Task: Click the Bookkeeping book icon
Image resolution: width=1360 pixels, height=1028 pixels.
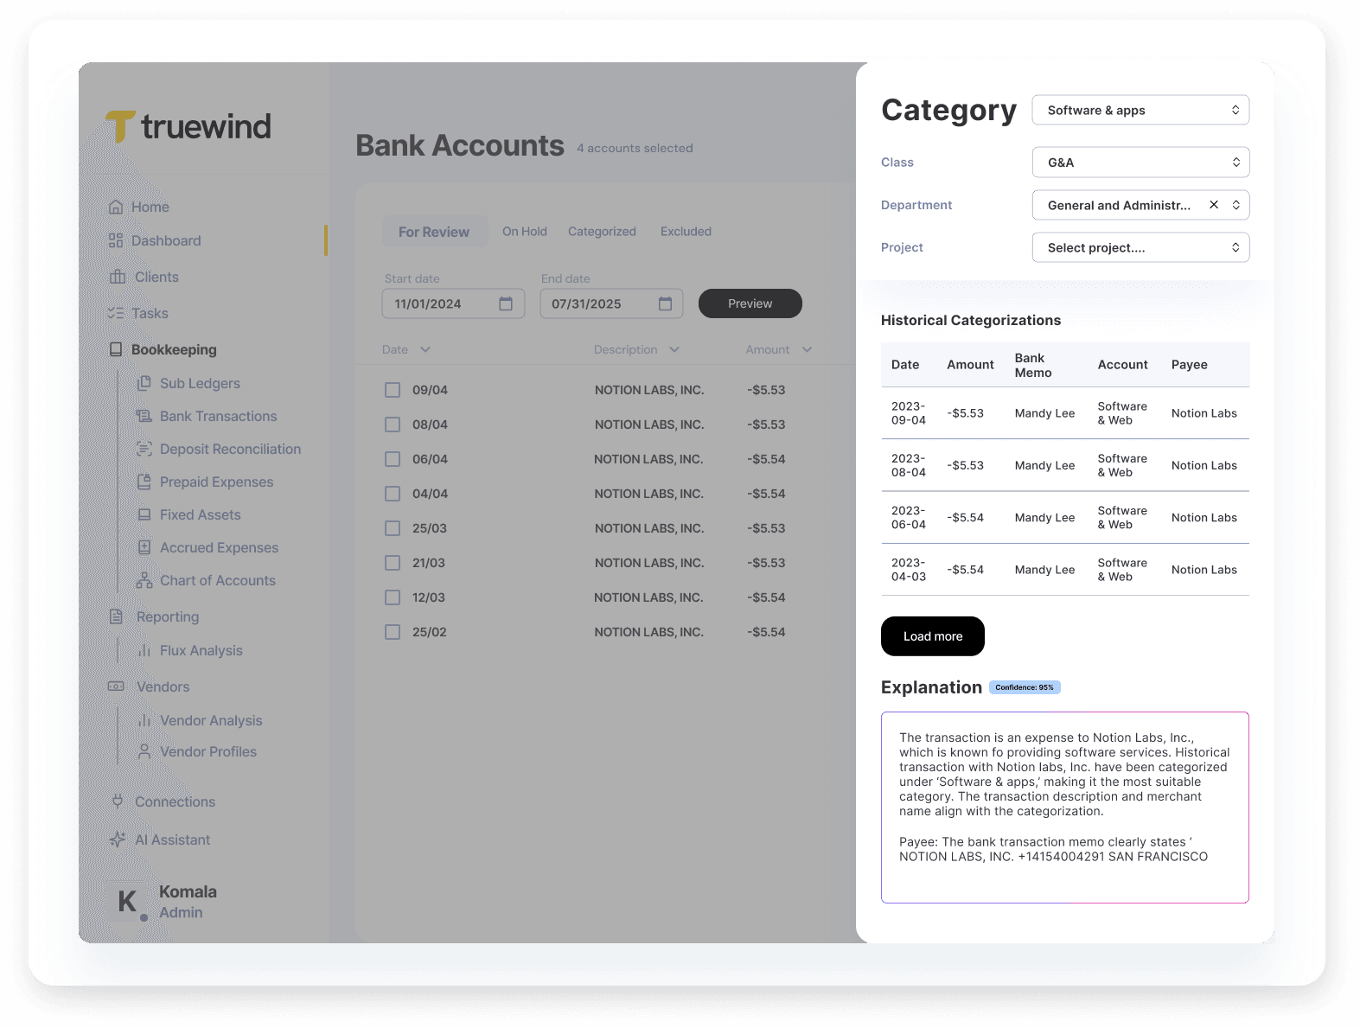Action: click(x=116, y=349)
